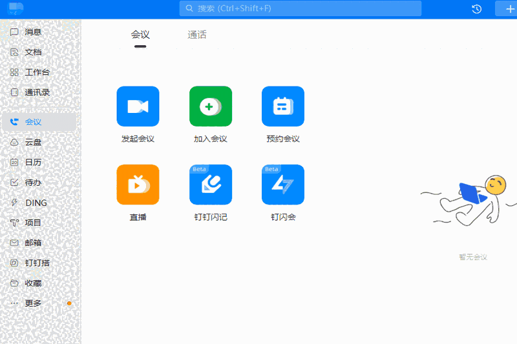
Task: Open 通讯录 contacts list
Action: pos(39,92)
